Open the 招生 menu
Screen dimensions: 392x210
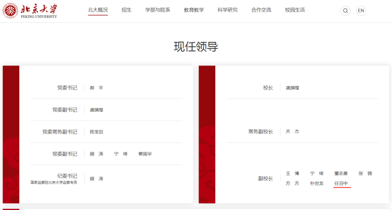tap(127, 10)
